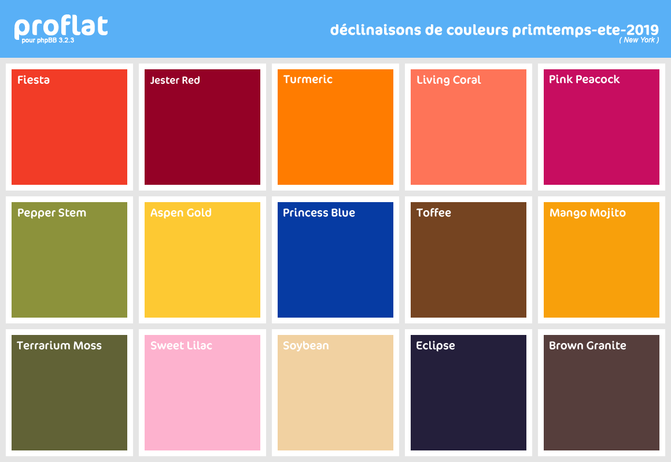Select the Pepper Stem green tile

69,260
